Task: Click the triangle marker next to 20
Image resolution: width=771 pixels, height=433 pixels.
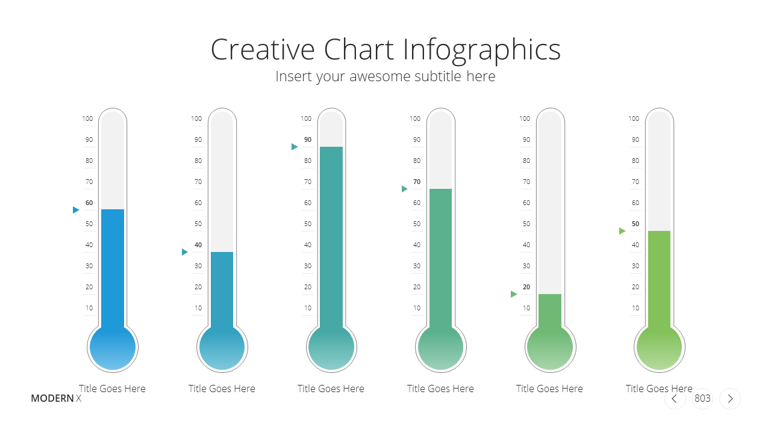Action: click(514, 294)
